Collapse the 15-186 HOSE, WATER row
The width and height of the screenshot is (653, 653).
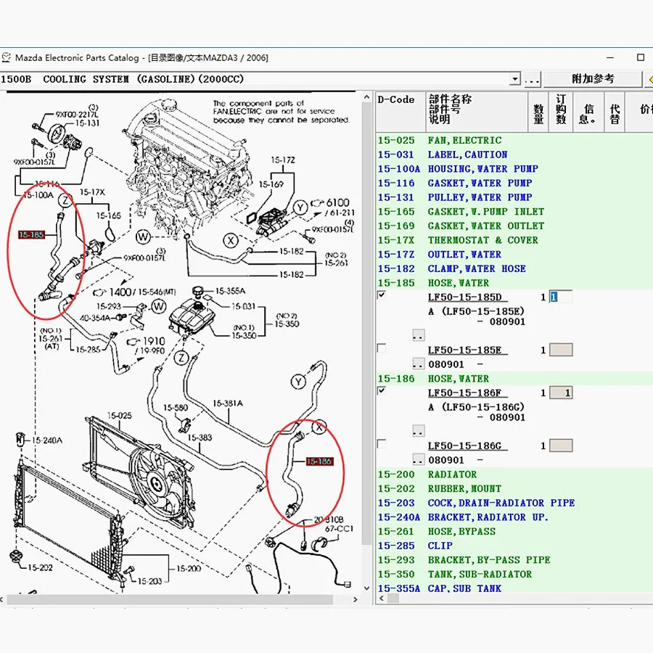(514, 379)
